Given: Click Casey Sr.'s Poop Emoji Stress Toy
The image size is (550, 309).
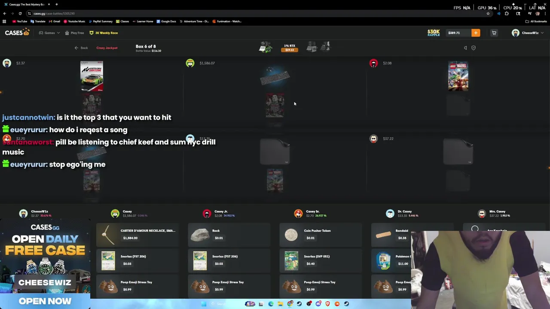Looking at the screenshot, I should pos(321,286).
